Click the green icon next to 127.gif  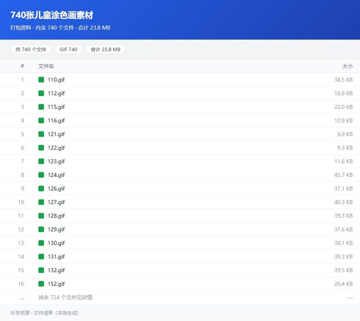pos(41,202)
